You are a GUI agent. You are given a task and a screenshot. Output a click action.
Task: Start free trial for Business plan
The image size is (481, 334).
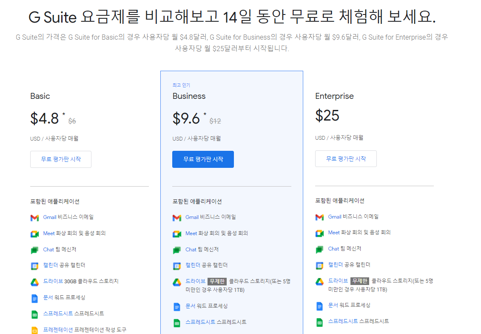pos(203,159)
